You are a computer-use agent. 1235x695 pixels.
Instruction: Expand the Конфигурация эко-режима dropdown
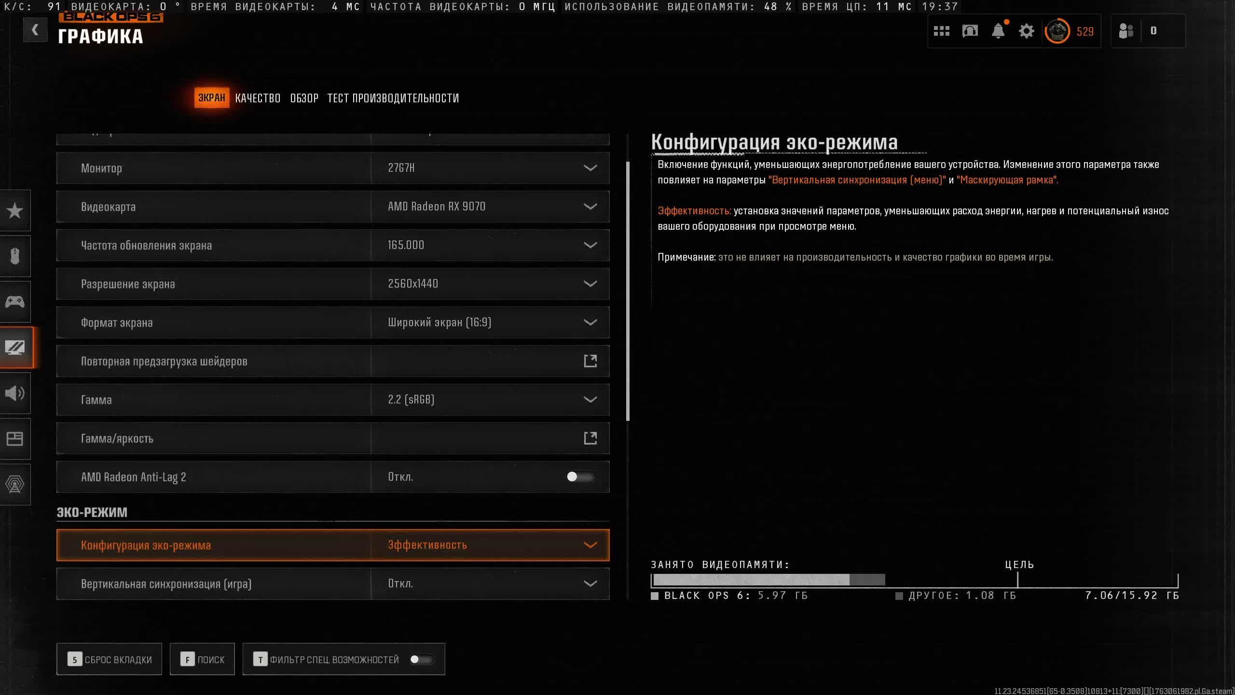coord(590,545)
